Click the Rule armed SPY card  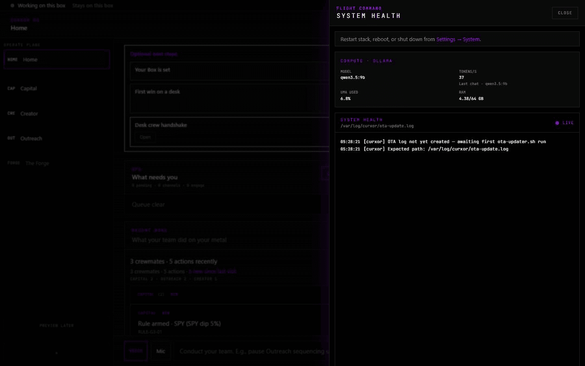[230, 320]
